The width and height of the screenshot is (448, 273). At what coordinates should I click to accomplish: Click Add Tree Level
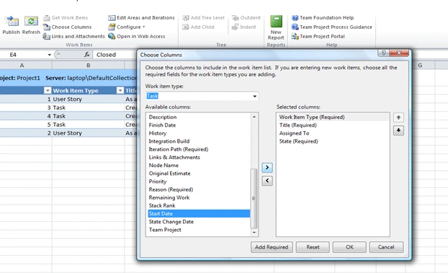203,18
